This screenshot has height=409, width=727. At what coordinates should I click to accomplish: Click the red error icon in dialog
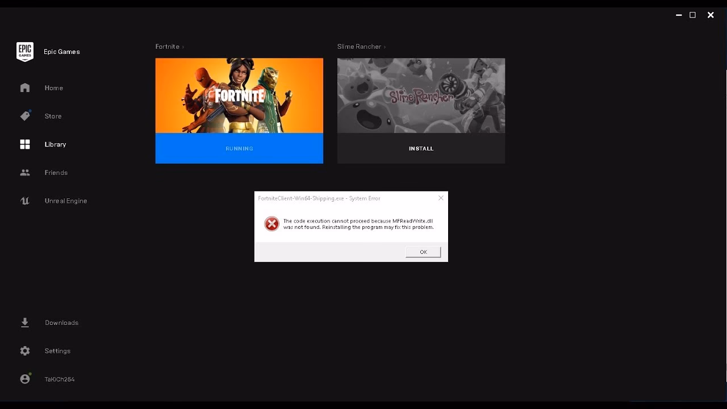(272, 224)
